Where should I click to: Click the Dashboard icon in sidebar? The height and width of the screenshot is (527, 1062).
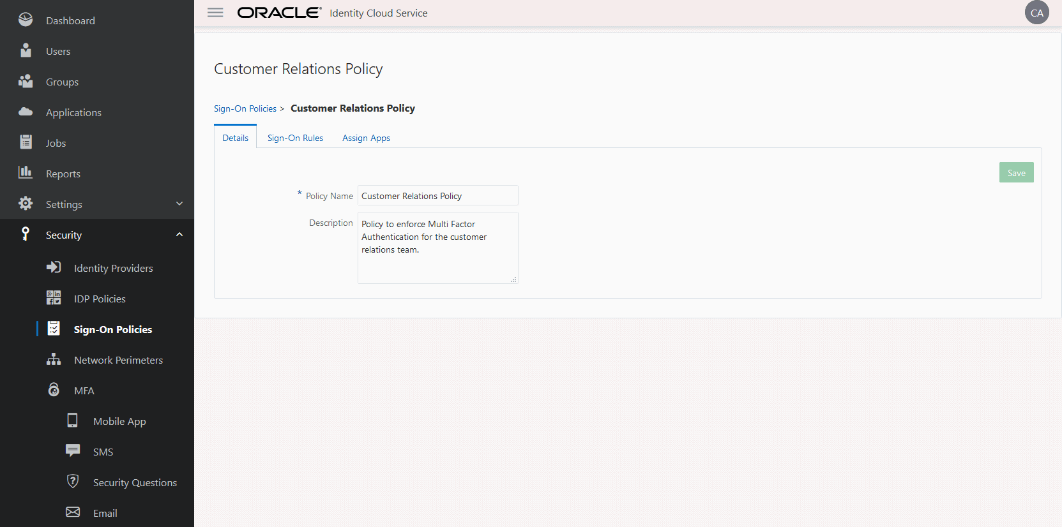click(x=26, y=20)
